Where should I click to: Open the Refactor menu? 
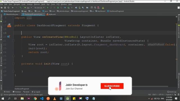37,4
